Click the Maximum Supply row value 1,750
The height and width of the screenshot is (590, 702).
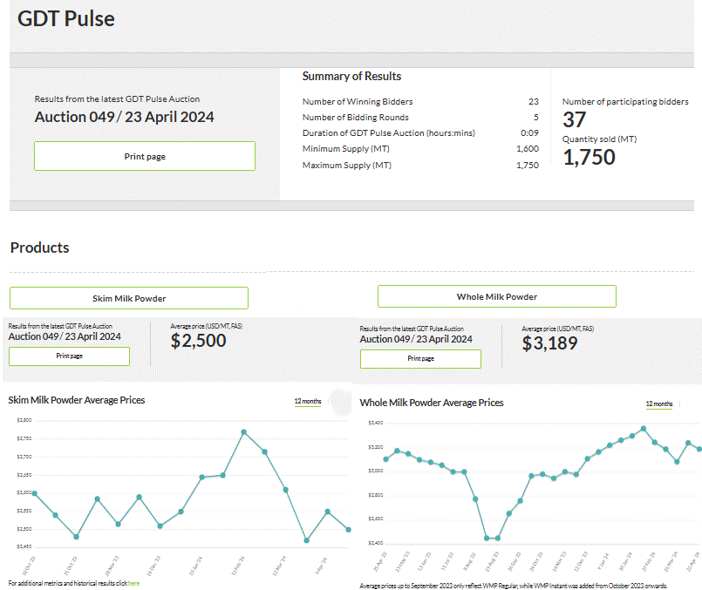click(528, 165)
